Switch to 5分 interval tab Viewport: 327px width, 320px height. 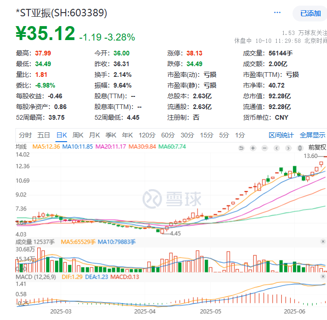coord(224,135)
